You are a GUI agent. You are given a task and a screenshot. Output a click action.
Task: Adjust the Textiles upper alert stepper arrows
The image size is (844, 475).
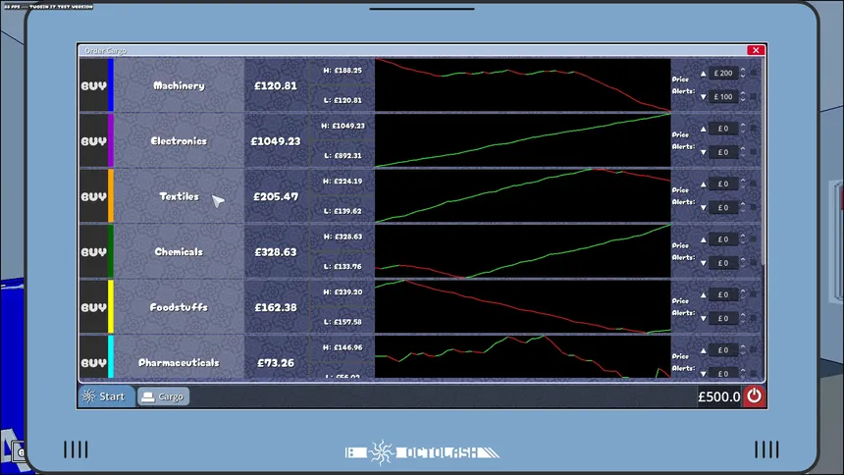click(743, 184)
